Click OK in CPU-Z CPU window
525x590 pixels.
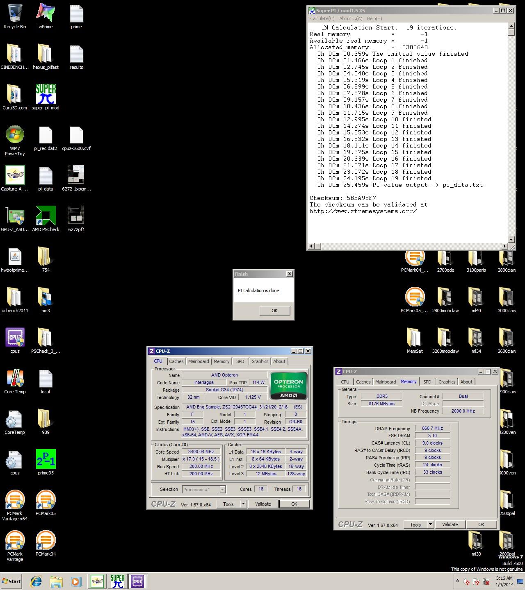(294, 504)
